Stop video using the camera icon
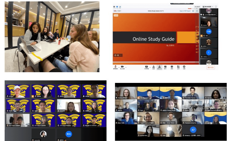The image size is (230, 141). click(x=122, y=67)
